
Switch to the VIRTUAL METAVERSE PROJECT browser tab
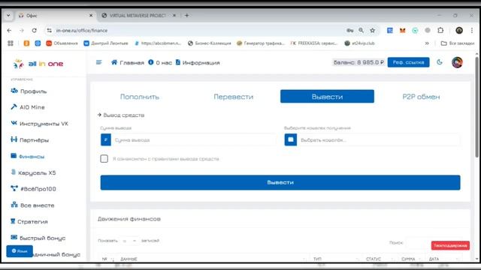tap(138, 15)
